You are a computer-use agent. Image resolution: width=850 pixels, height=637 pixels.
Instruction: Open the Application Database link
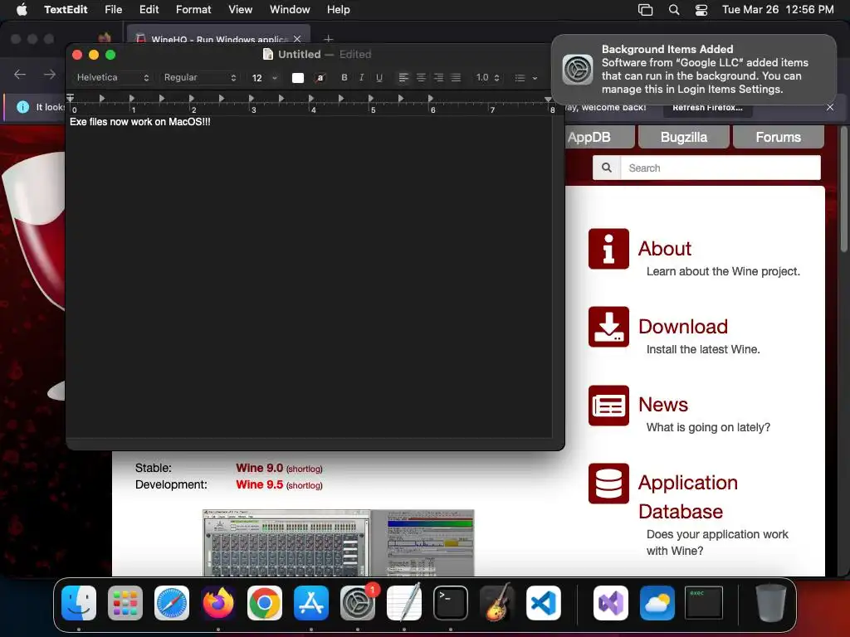click(x=688, y=497)
